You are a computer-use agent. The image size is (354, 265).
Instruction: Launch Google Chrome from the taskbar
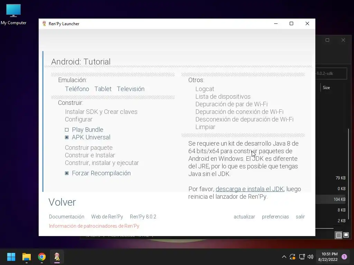click(42, 257)
